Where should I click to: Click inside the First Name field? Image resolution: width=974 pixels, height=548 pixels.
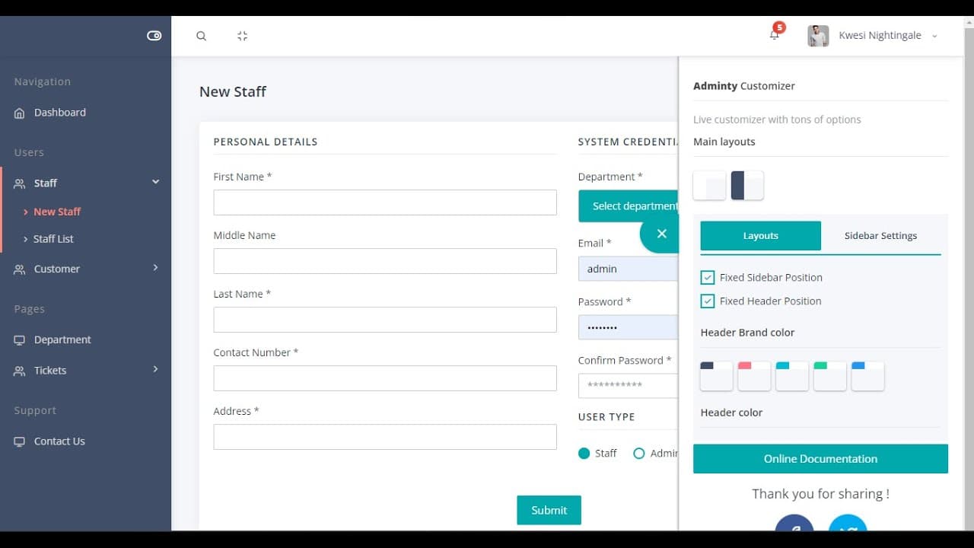[385, 202]
